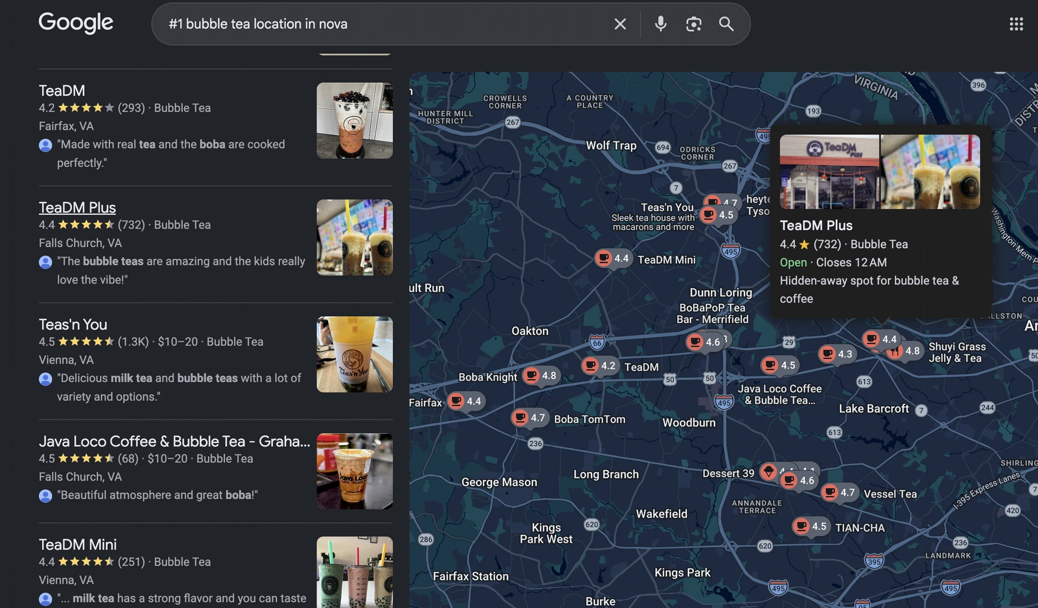The image size is (1038, 608).
Task: Select TeaDM 4.2 map pin
Action: pos(600,365)
